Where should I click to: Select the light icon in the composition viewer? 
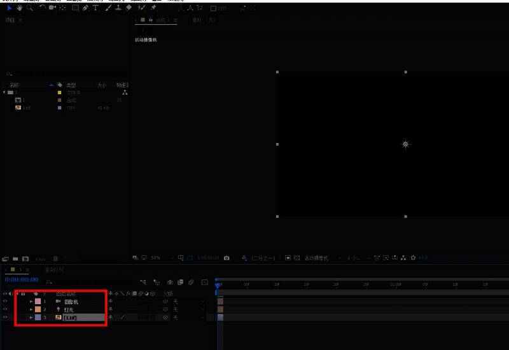point(405,144)
